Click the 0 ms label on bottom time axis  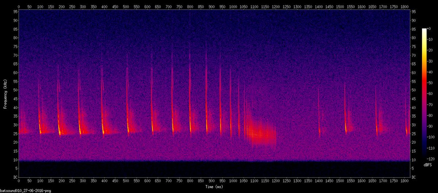[19, 181]
